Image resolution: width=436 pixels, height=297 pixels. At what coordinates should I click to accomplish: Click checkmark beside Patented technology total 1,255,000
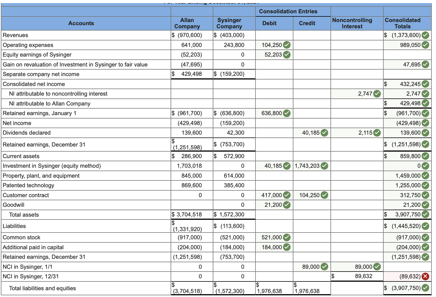(x=425, y=185)
